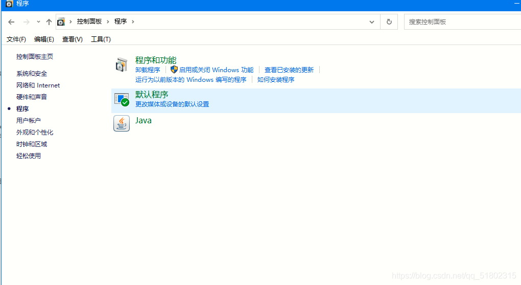
Task: Open 硬件和声音 category
Action: tap(32, 97)
